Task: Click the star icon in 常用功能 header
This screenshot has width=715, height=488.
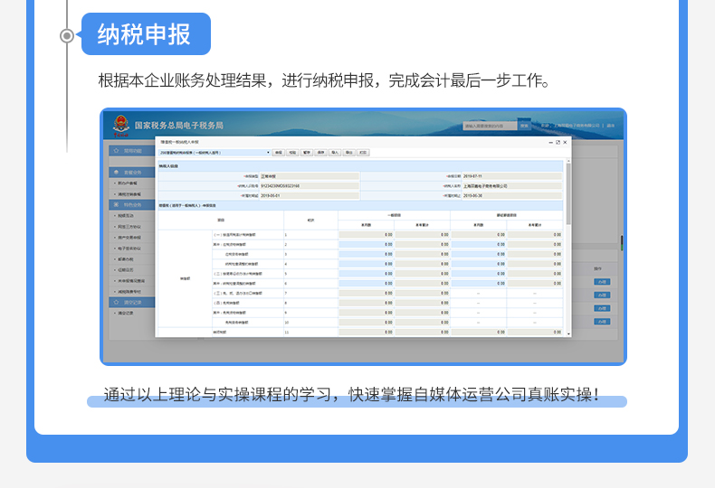Action: coord(116,151)
